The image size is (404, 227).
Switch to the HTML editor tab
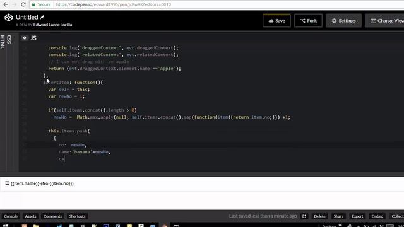(3, 42)
